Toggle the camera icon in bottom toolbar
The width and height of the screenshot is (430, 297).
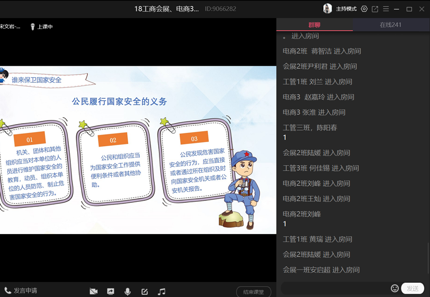coord(94,291)
